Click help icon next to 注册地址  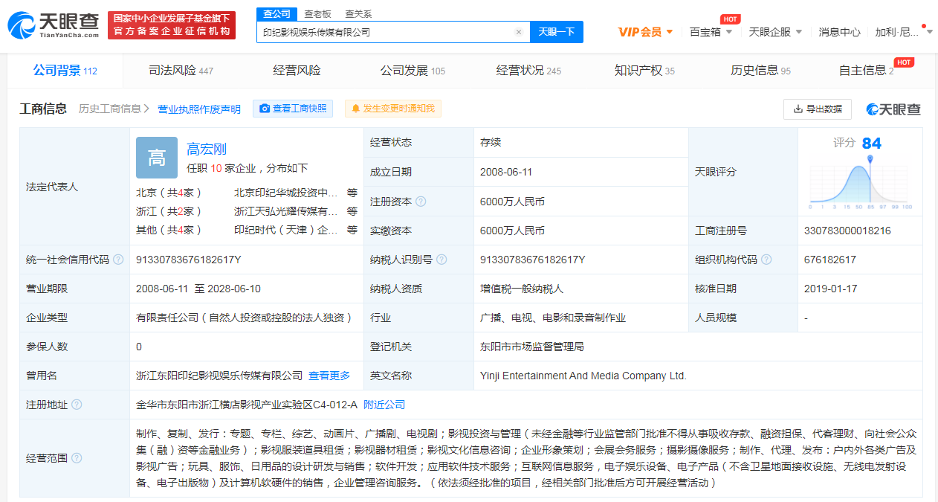(77, 405)
